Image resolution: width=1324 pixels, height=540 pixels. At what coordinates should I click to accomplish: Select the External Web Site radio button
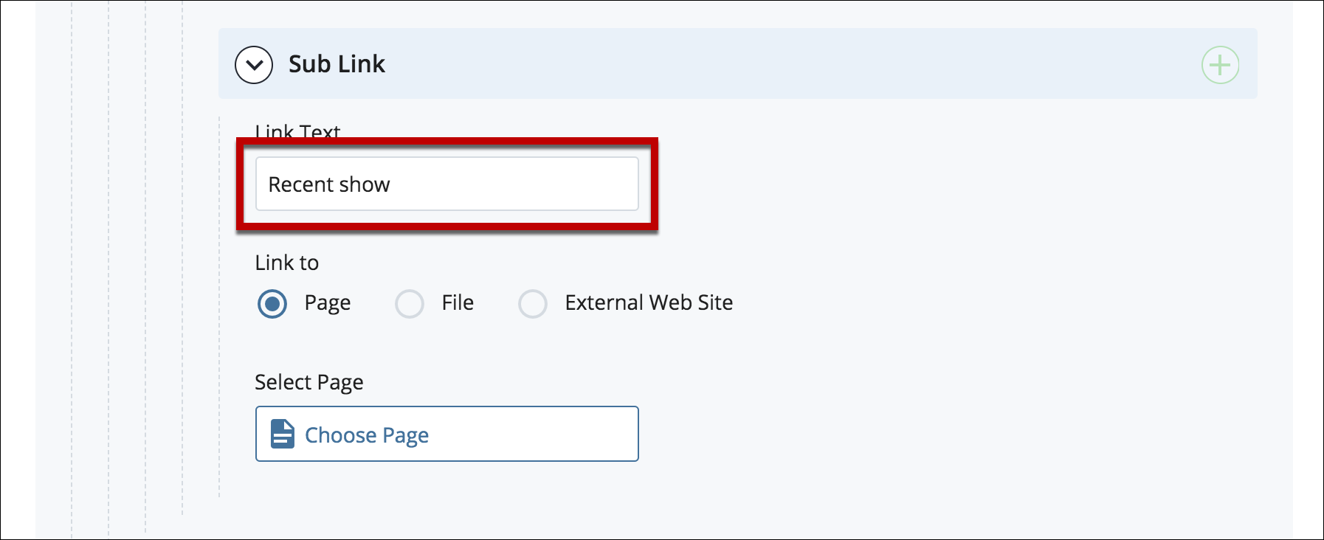coord(533,303)
